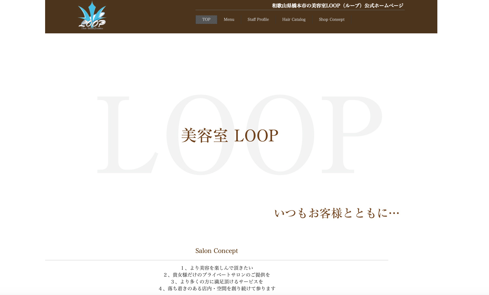
Task: Open the Shop Consept page
Action: (331, 20)
